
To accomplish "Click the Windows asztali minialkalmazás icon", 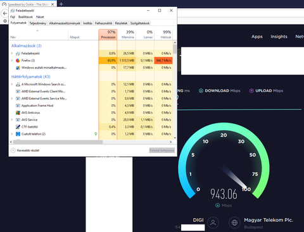I will point(18,68).
